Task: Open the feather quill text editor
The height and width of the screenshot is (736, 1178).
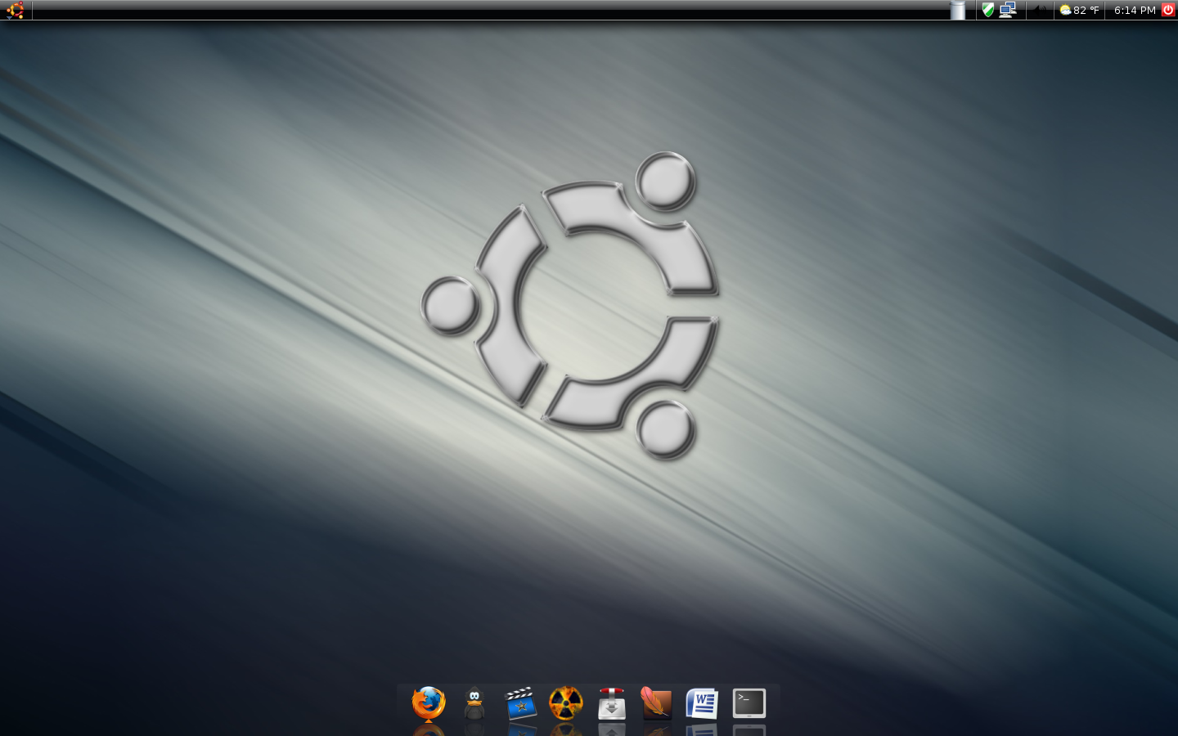Action: pos(657,703)
